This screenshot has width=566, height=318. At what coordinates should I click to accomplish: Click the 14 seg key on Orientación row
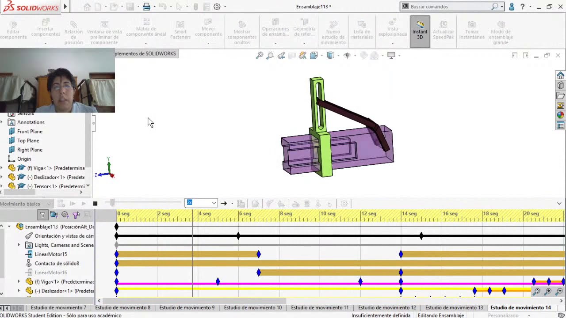click(421, 236)
